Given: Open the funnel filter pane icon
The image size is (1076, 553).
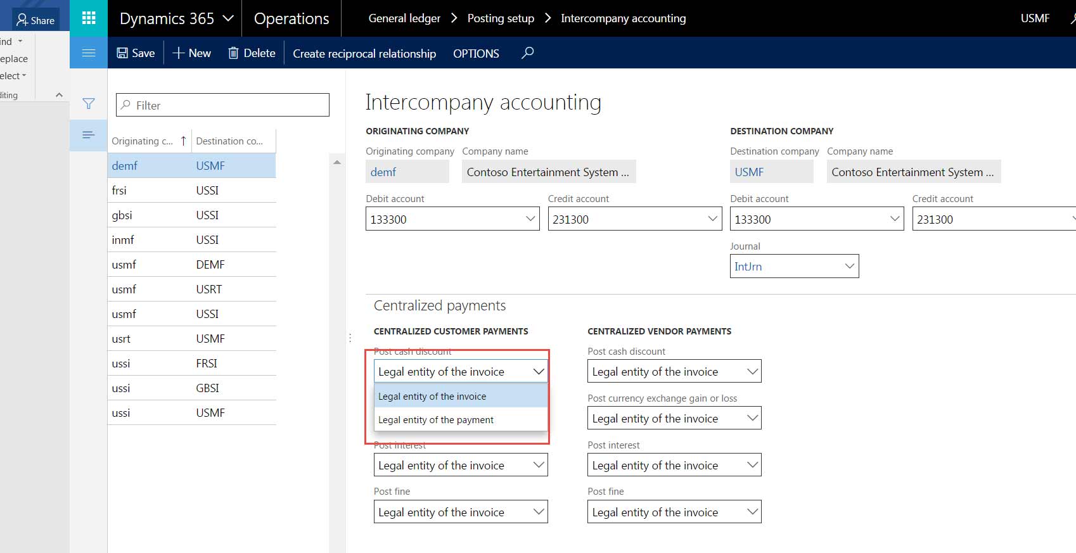Looking at the screenshot, I should 89,103.
